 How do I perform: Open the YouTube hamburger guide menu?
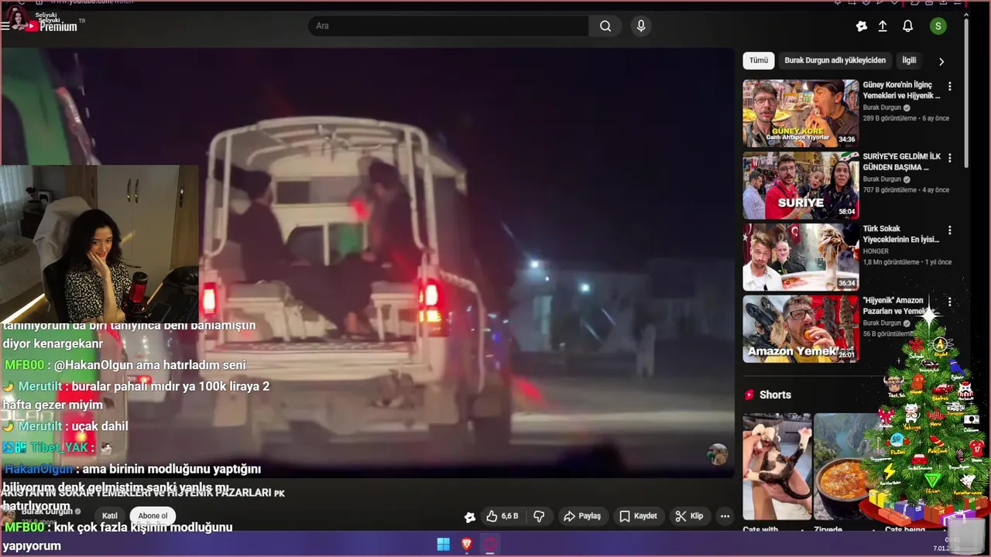(5, 26)
